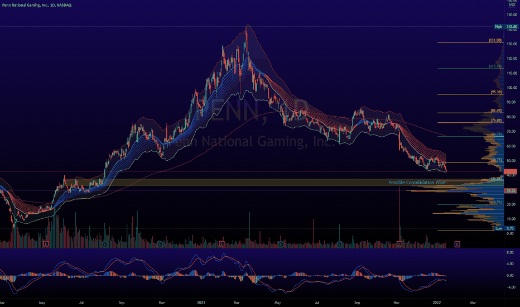Select the Possible Consolidation Zone text label
This screenshot has width=520, height=307.
[417, 183]
